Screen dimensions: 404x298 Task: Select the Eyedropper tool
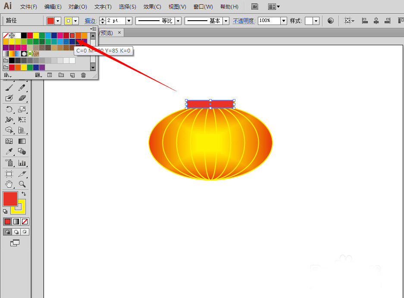coord(9,152)
